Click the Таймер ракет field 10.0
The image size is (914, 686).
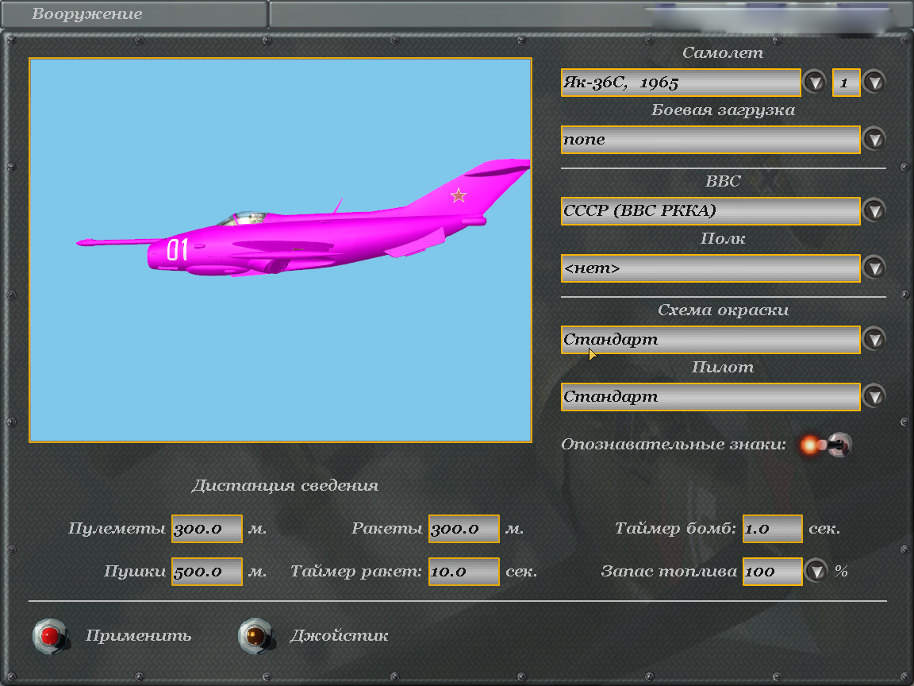[x=464, y=571]
